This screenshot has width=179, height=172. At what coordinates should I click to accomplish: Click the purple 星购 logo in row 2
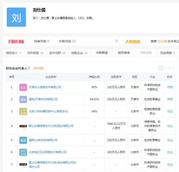click(23, 99)
